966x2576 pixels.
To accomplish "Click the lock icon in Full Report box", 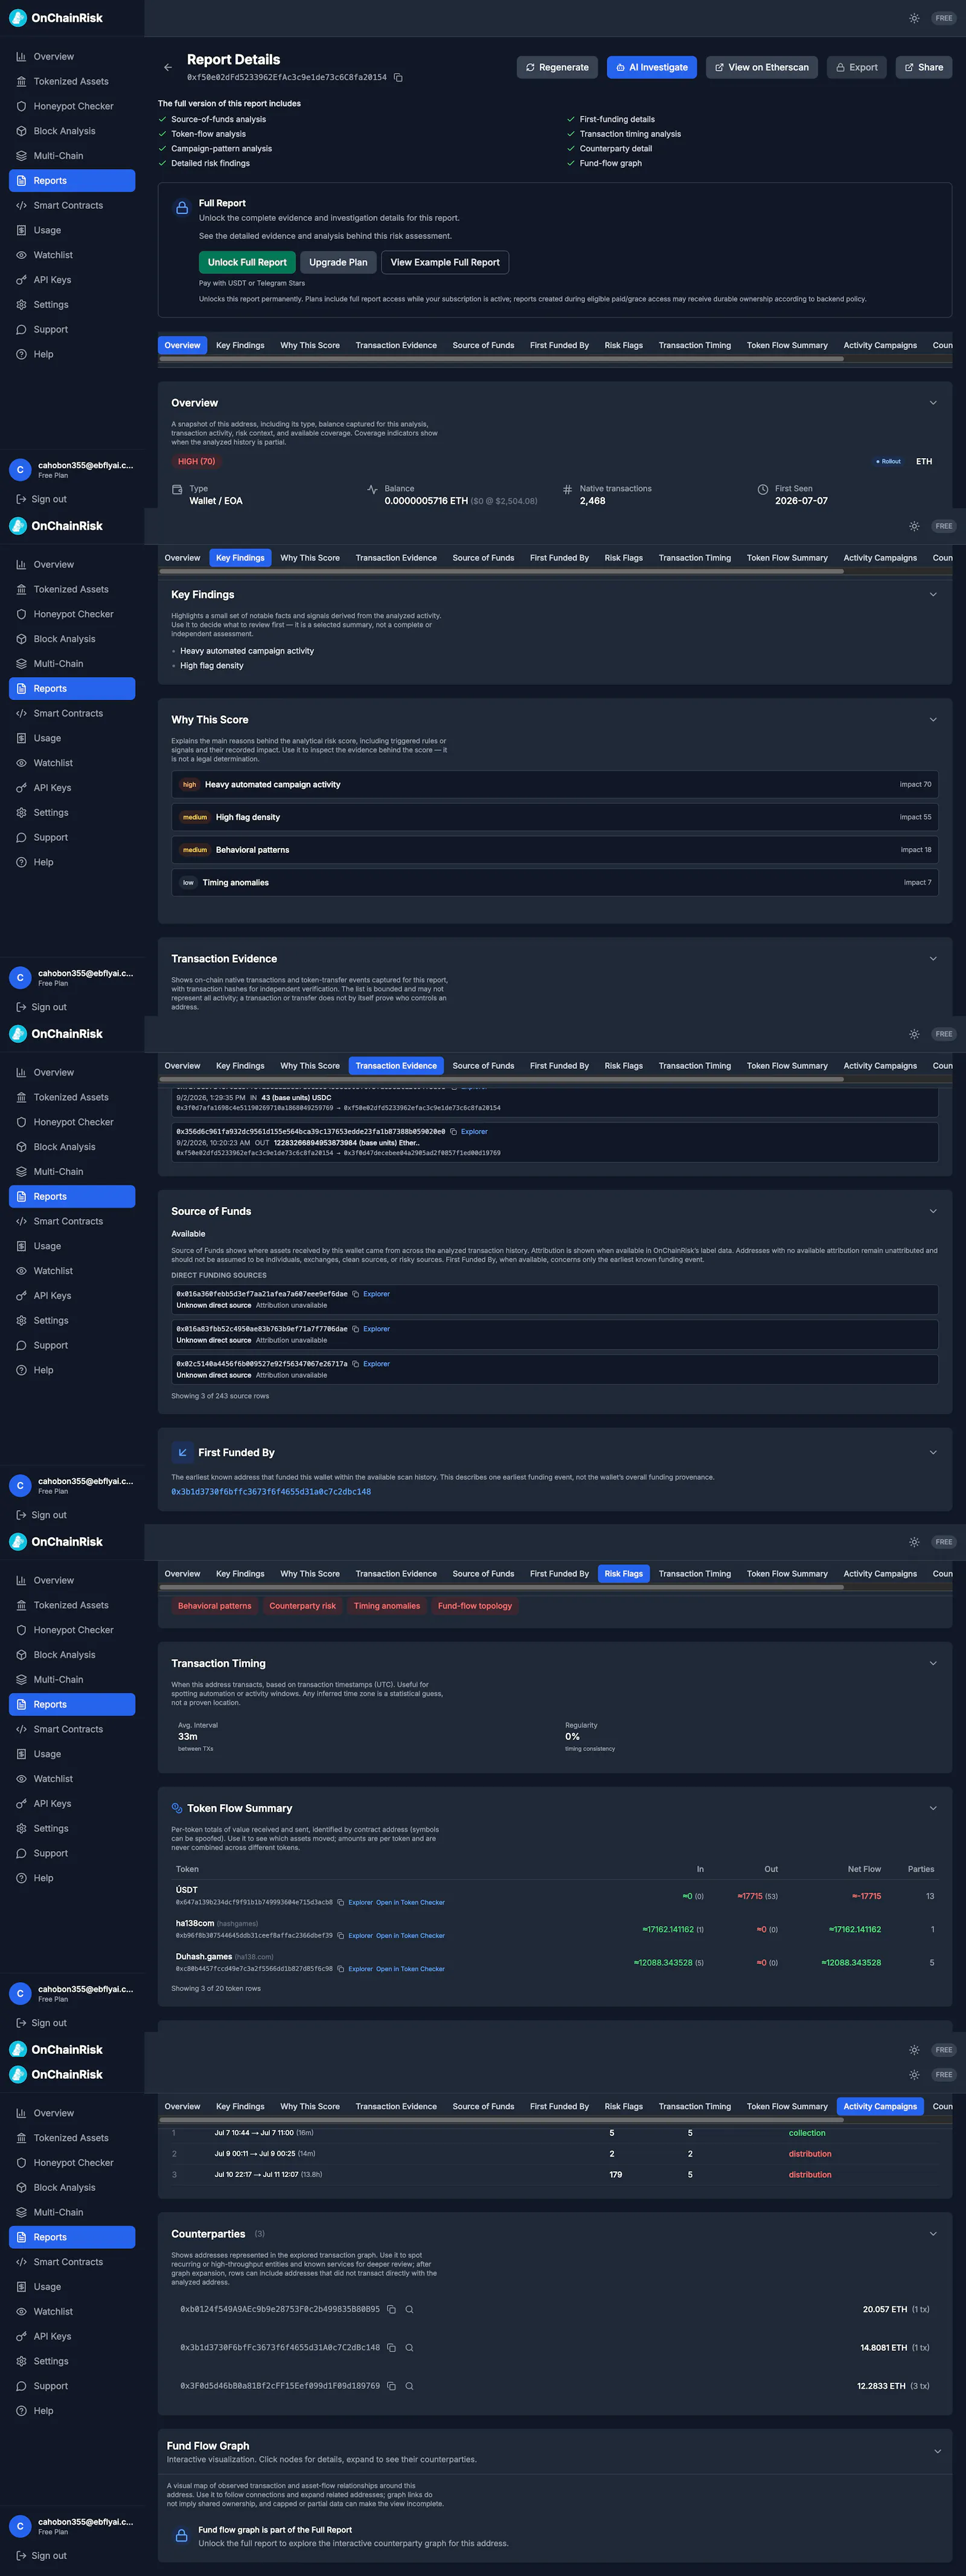I will (182, 208).
